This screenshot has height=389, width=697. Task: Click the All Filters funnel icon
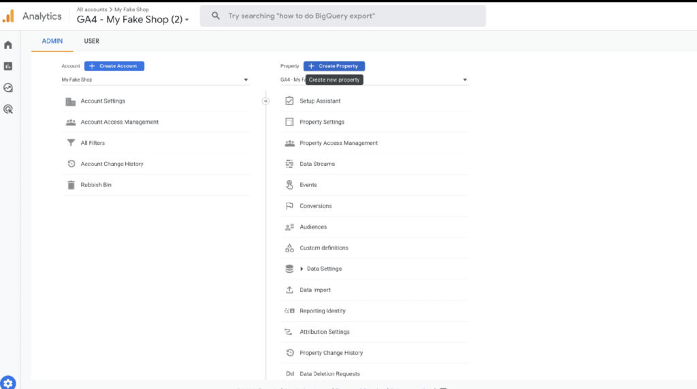tap(71, 143)
